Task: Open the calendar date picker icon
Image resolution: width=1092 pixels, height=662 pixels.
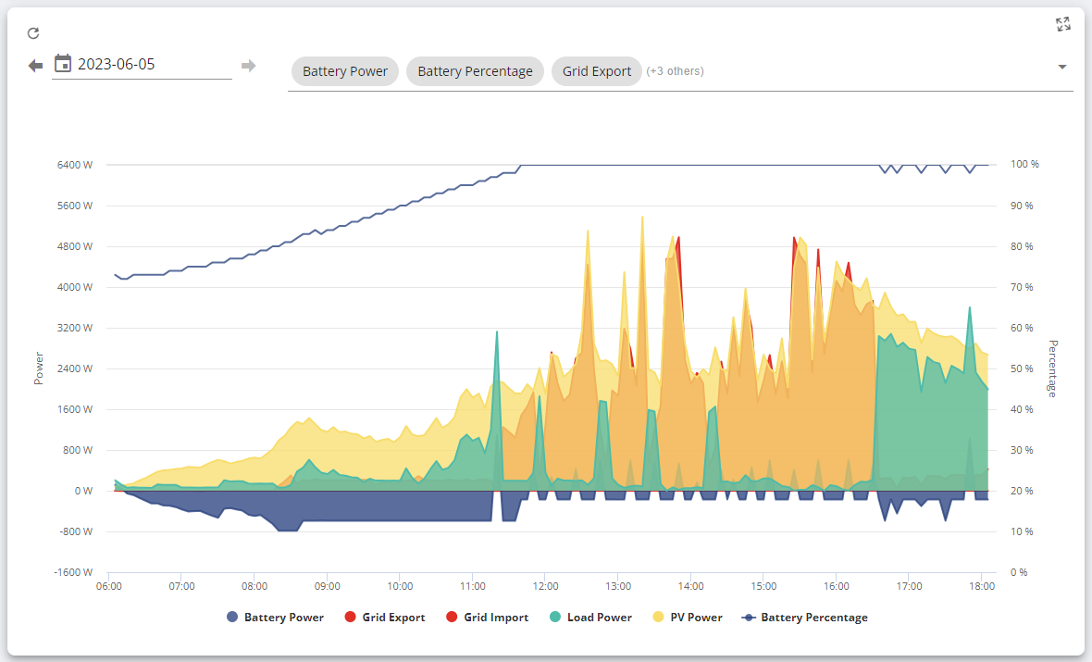Action: (x=63, y=63)
